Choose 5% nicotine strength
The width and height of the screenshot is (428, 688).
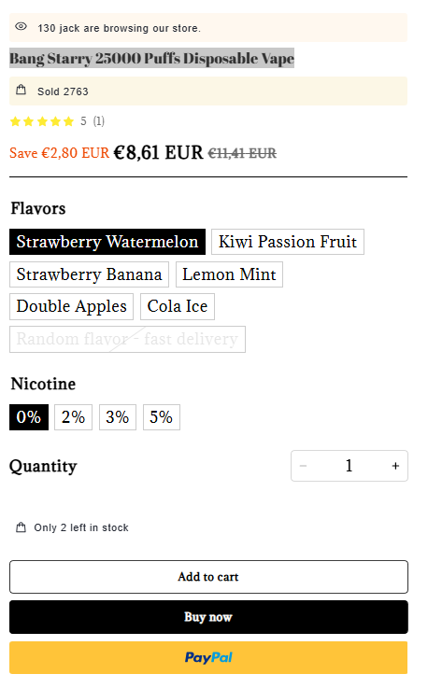pyautogui.click(x=162, y=417)
